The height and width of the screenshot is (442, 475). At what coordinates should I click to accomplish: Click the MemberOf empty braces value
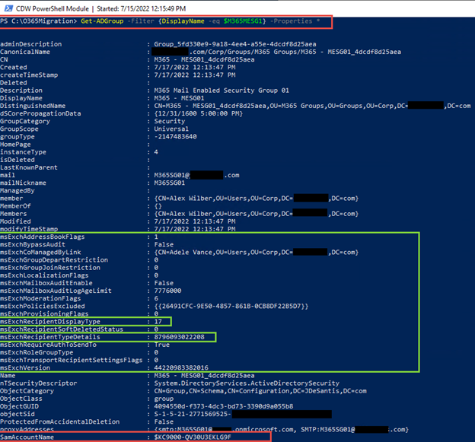point(158,206)
